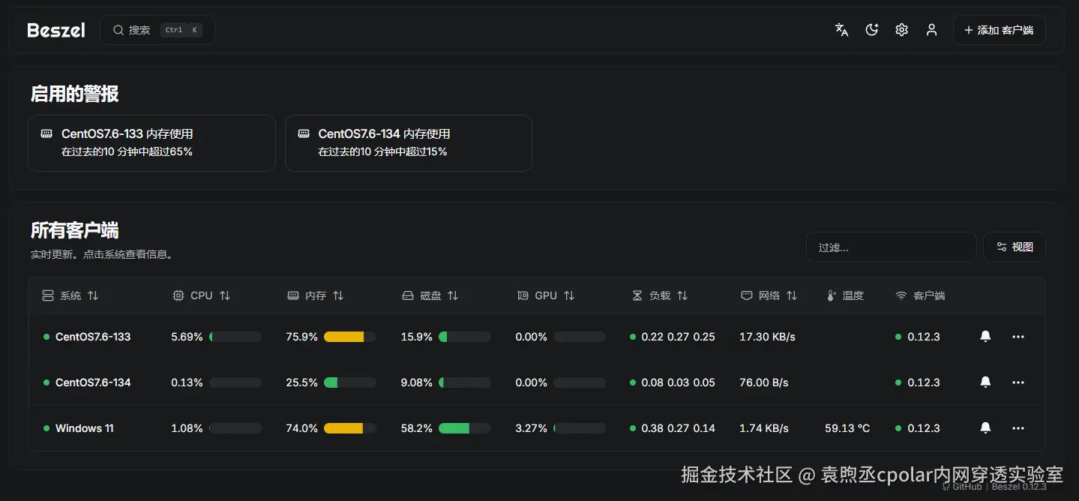
Task: Open Windows 11 system details
Action: (x=85, y=428)
